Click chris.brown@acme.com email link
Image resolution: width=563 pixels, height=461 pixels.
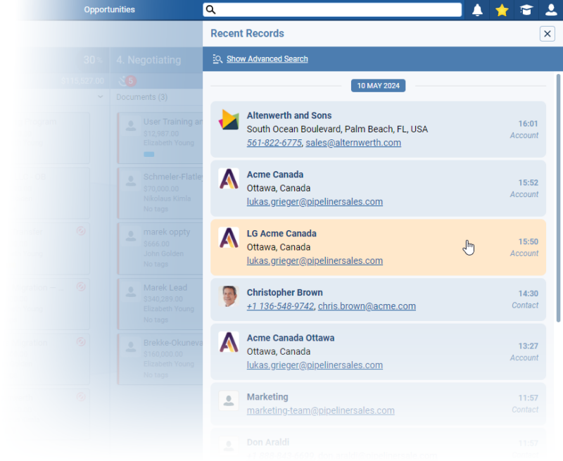pyautogui.click(x=367, y=306)
